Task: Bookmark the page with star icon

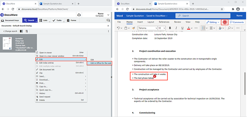Action: (x=222, y=9)
